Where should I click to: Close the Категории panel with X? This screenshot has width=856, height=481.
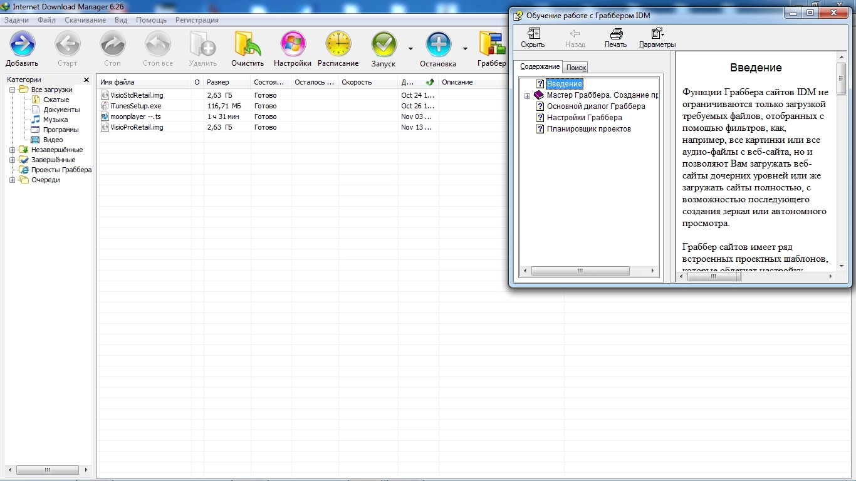[x=86, y=80]
